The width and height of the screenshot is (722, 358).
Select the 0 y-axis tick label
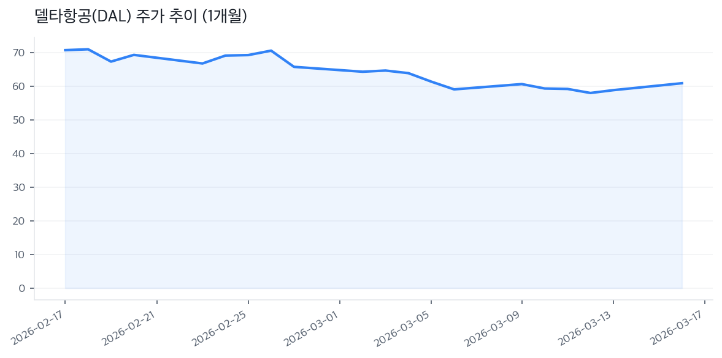pos(21,288)
